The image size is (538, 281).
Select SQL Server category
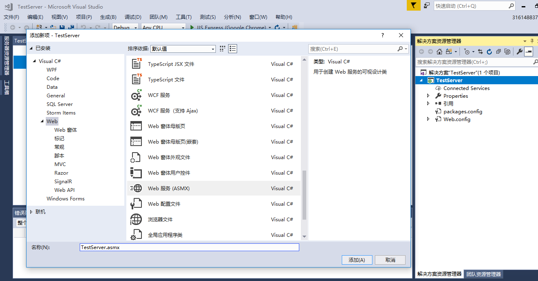[60, 104]
